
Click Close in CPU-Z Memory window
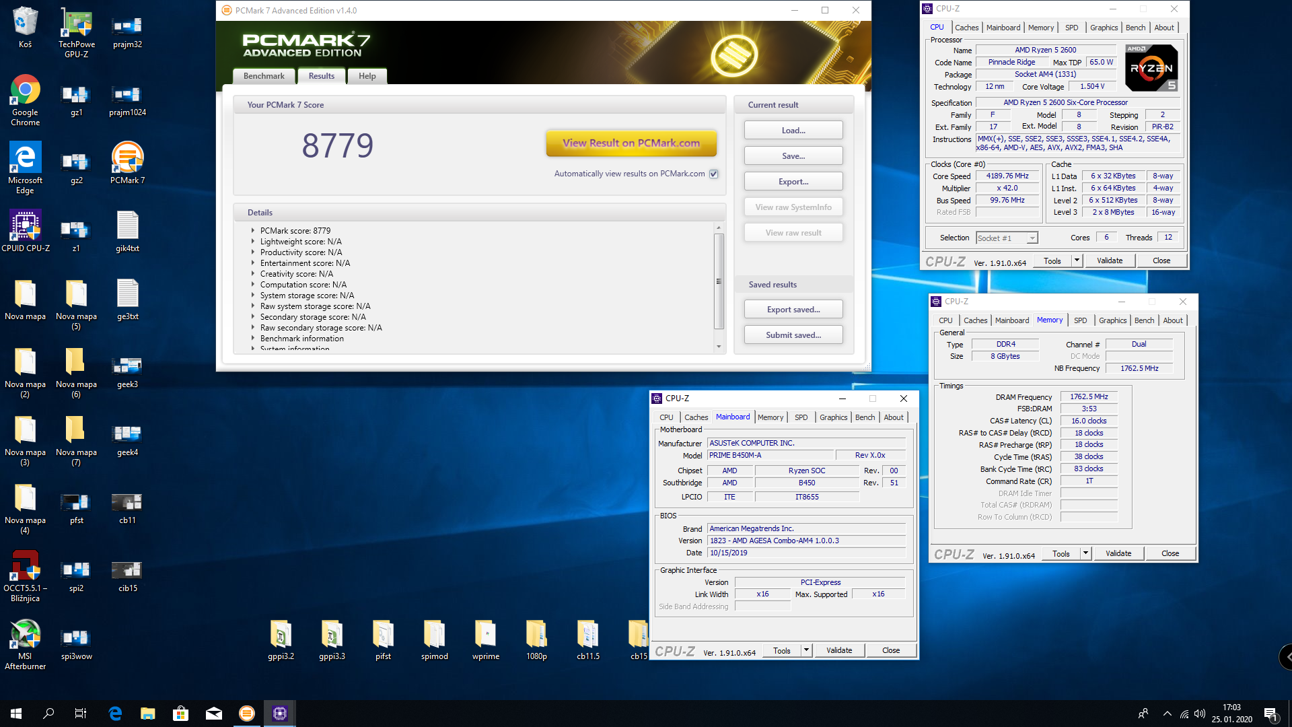click(1170, 553)
